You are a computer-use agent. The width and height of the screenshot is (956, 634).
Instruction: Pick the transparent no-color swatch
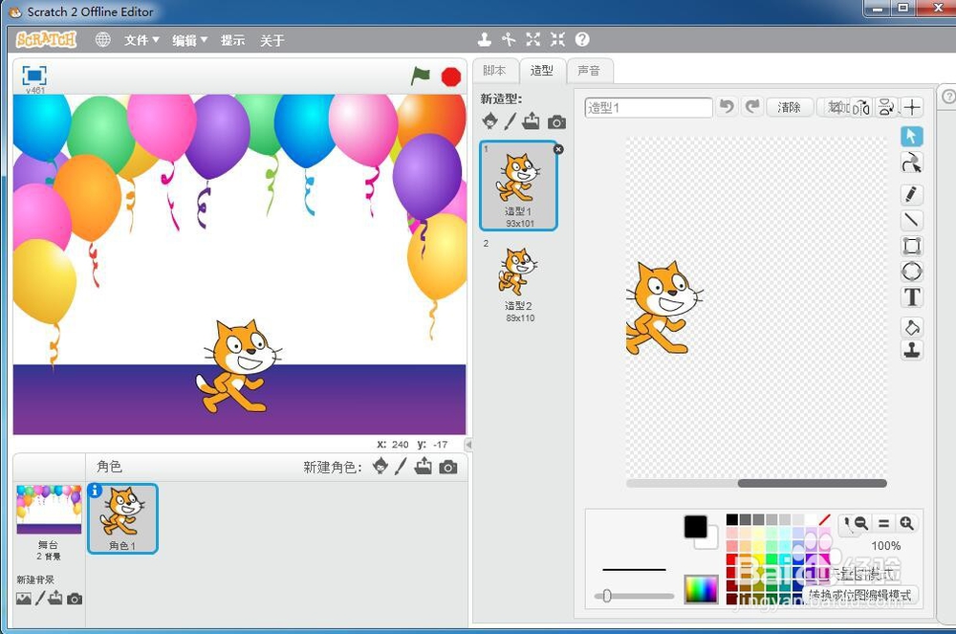pyautogui.click(x=825, y=519)
